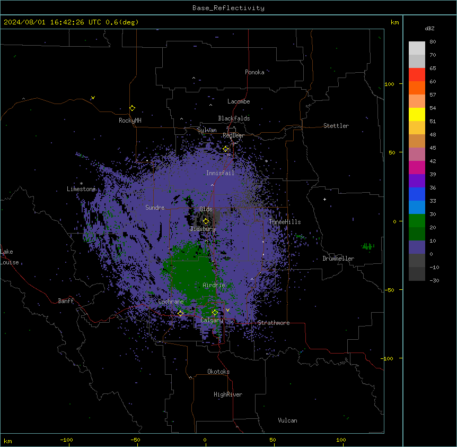Image resolution: width=457 pixels, height=447 pixels.
Task: Click the Drumheller label
Action: 338,259
